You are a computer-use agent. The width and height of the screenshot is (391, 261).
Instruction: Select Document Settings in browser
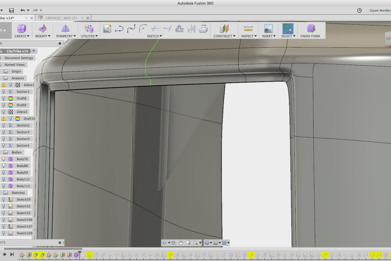[19, 58]
